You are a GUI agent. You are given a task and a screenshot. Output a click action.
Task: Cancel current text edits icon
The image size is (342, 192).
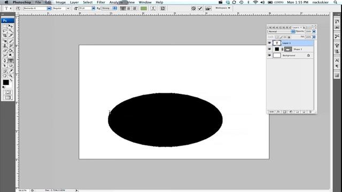coord(193,9)
